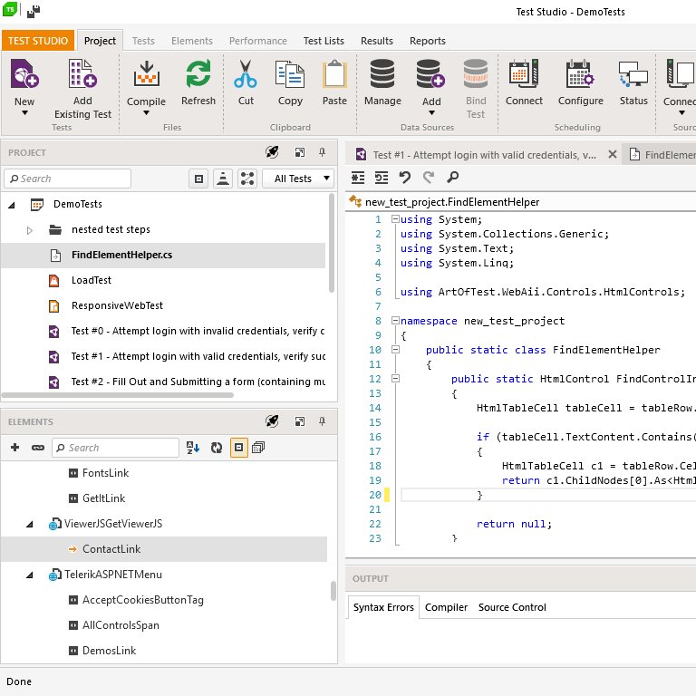Click the Elements search field
The image size is (696, 696).
tap(115, 448)
